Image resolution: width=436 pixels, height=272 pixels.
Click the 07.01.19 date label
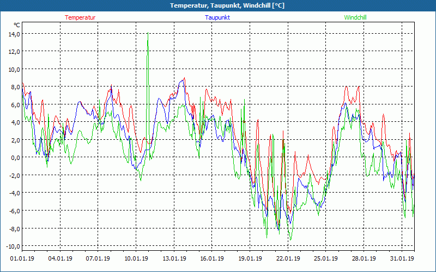pyautogui.click(x=98, y=258)
